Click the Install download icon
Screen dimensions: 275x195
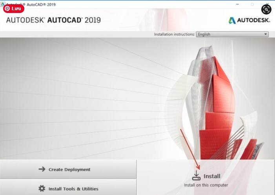196,175
